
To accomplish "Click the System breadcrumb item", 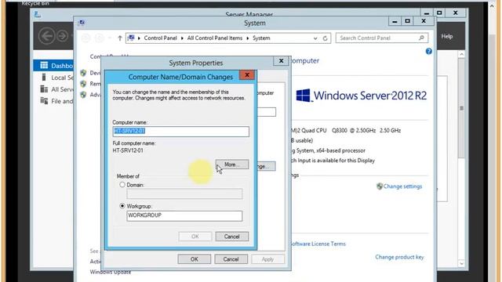I will [261, 38].
